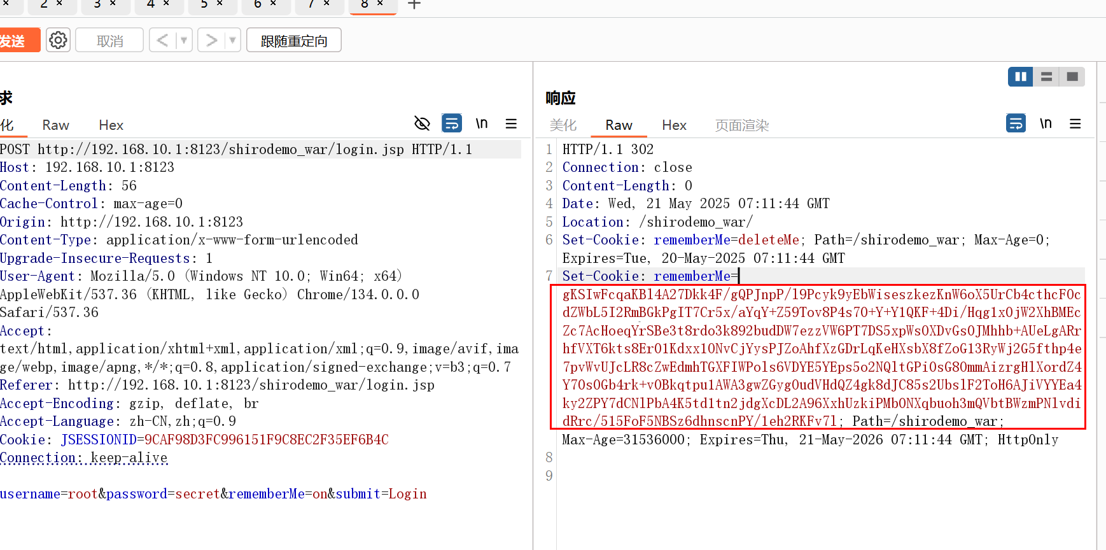Select the request Hex tab
1106x550 pixels.
111,125
